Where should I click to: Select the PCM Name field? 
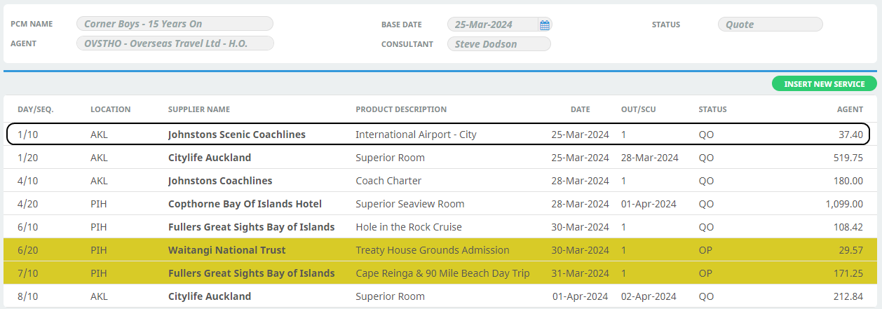[175, 24]
